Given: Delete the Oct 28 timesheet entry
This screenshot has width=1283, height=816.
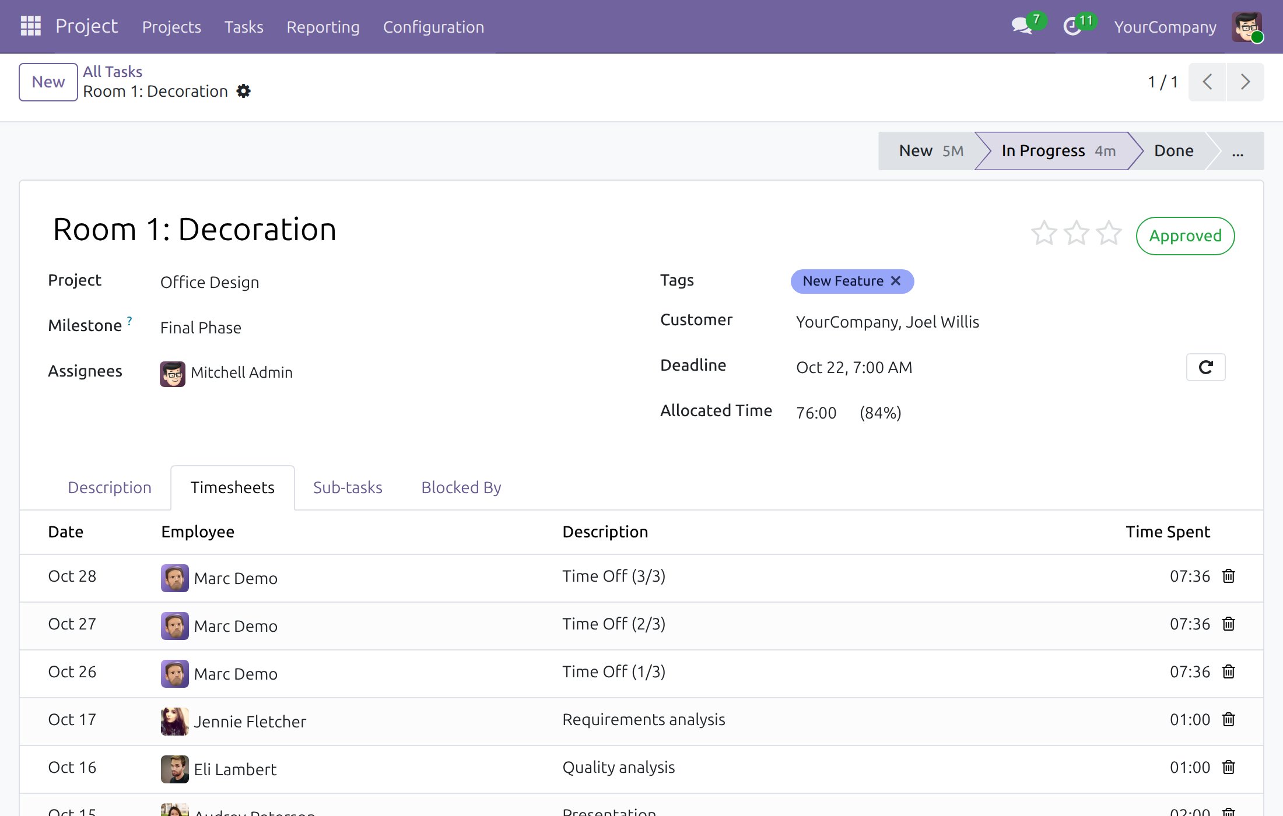Looking at the screenshot, I should pyautogui.click(x=1228, y=576).
